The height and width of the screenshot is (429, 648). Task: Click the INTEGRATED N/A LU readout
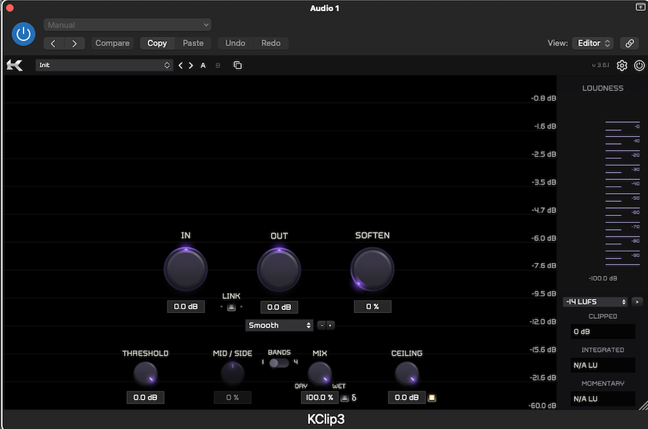[602, 365]
